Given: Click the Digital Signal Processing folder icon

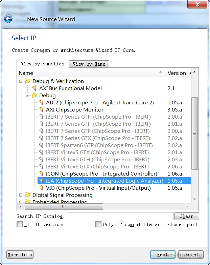Looking at the screenshot, I should 28,195.
